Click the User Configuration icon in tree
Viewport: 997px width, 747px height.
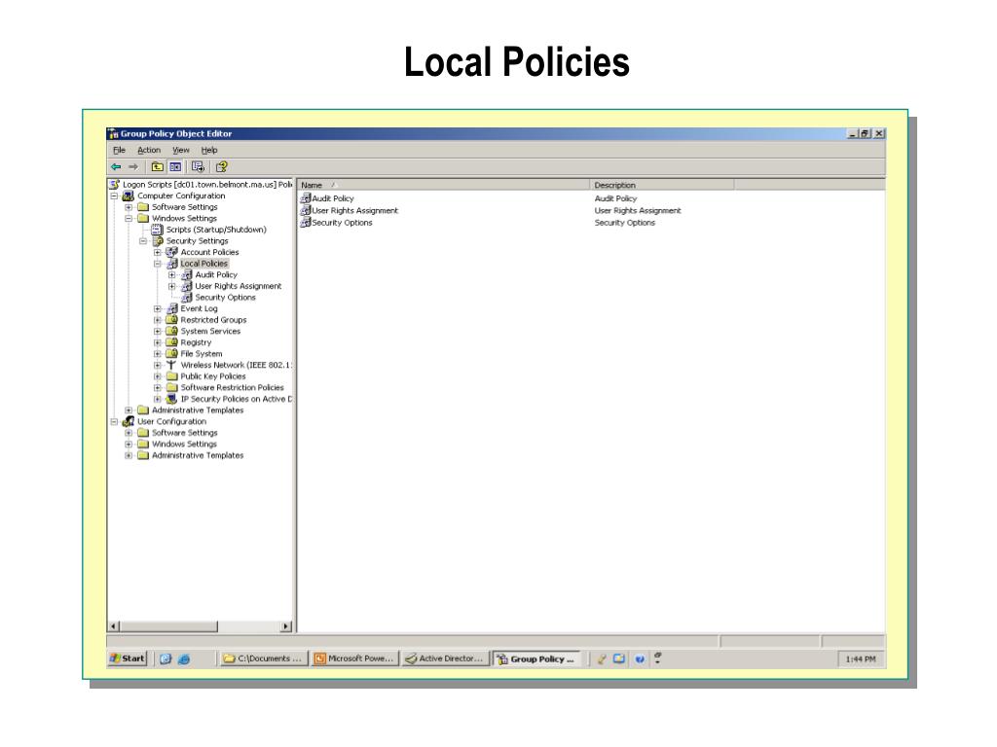129,421
